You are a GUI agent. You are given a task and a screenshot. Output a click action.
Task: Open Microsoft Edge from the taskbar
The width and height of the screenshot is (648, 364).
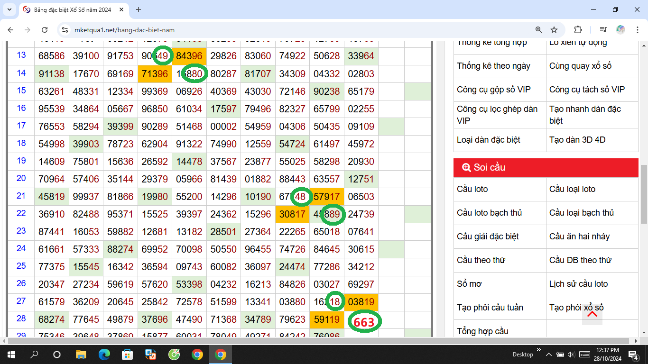pyautogui.click(x=104, y=355)
